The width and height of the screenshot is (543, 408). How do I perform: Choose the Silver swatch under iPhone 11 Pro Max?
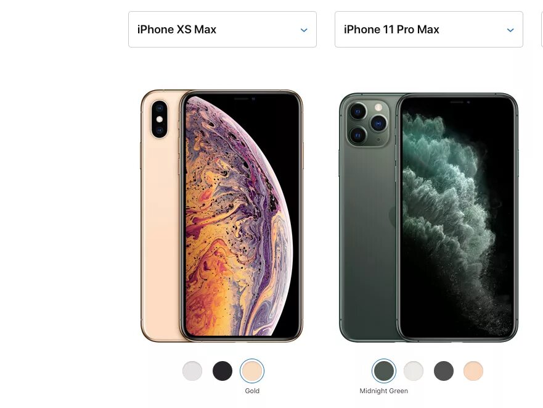414,371
